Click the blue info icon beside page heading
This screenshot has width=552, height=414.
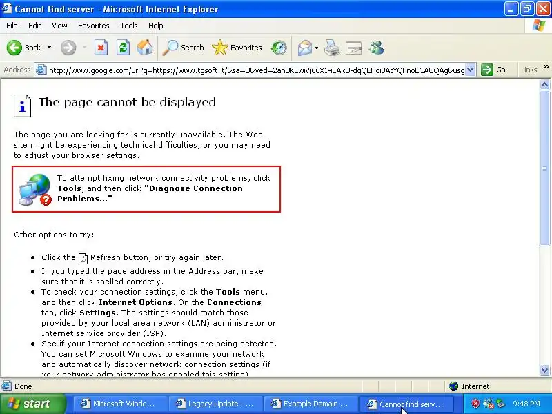click(22, 106)
